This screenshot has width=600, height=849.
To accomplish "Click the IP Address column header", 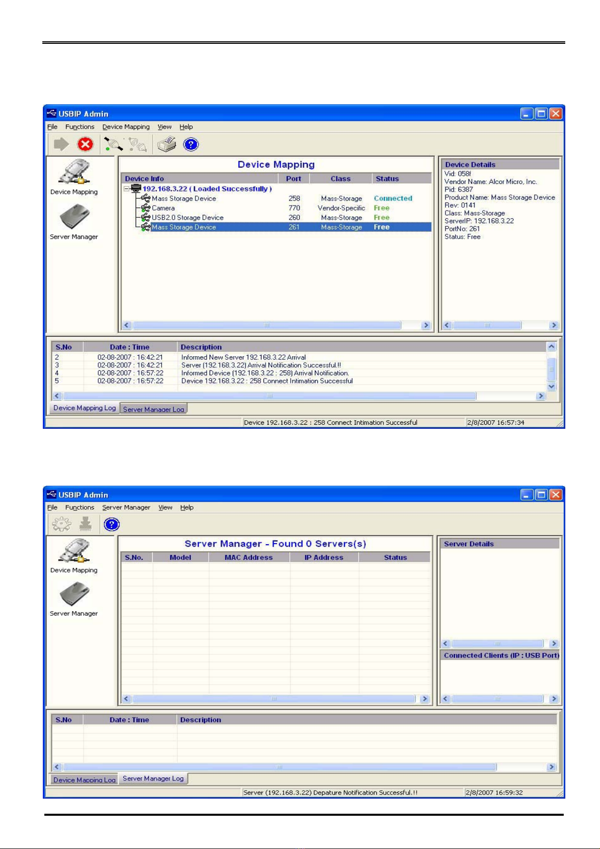I will [x=324, y=557].
